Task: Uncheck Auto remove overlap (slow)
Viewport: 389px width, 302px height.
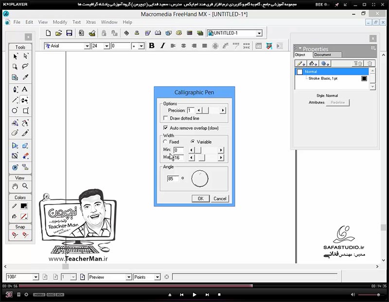Action: (x=165, y=128)
